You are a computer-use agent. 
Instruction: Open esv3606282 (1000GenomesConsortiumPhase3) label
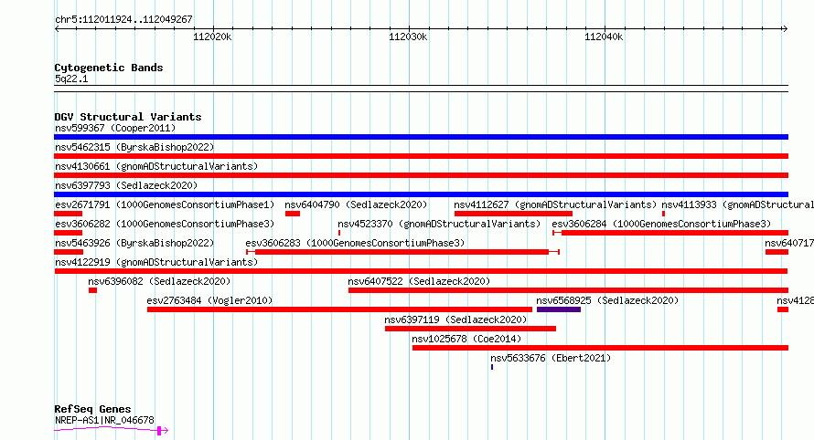[165, 224]
